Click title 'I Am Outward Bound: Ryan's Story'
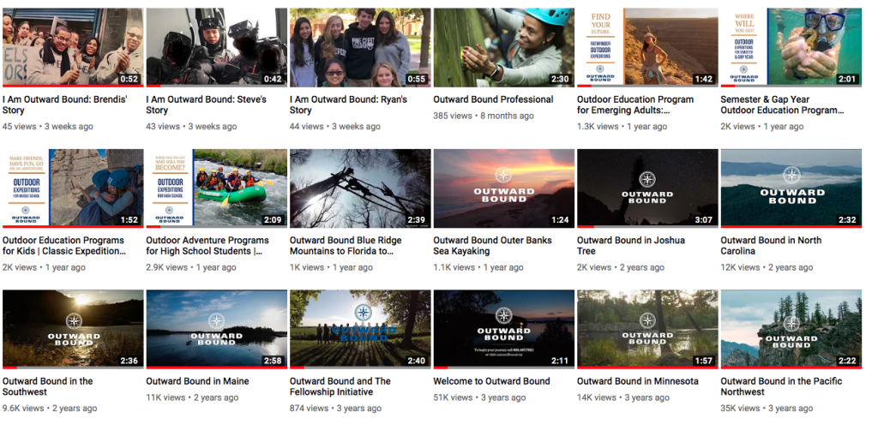 [x=348, y=105]
